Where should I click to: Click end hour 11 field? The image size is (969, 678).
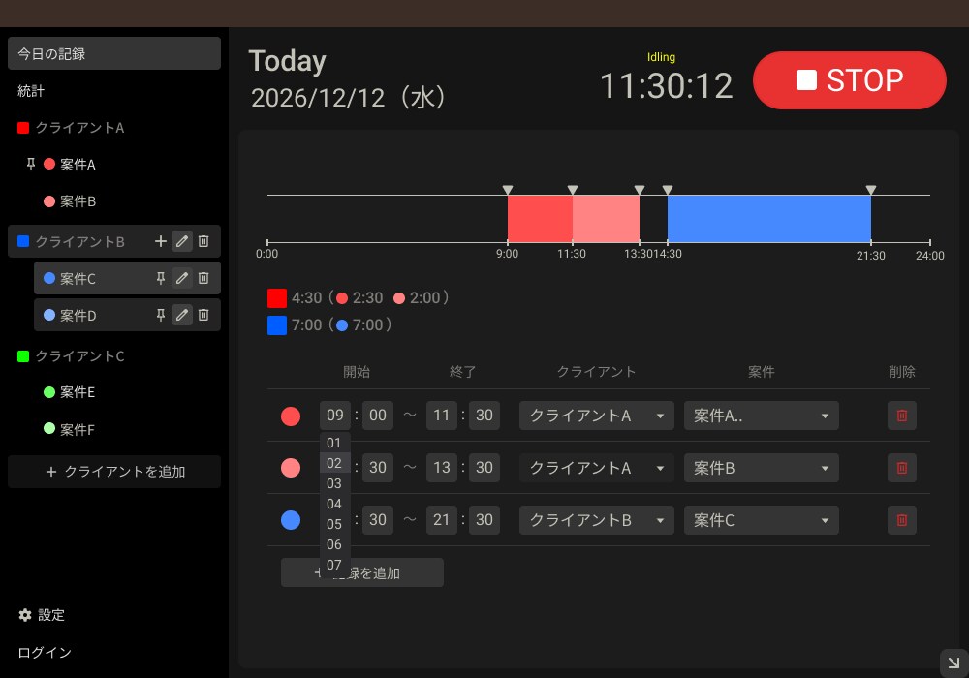[x=441, y=416]
